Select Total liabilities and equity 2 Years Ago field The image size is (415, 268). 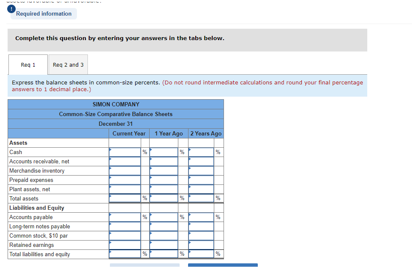(x=201, y=254)
